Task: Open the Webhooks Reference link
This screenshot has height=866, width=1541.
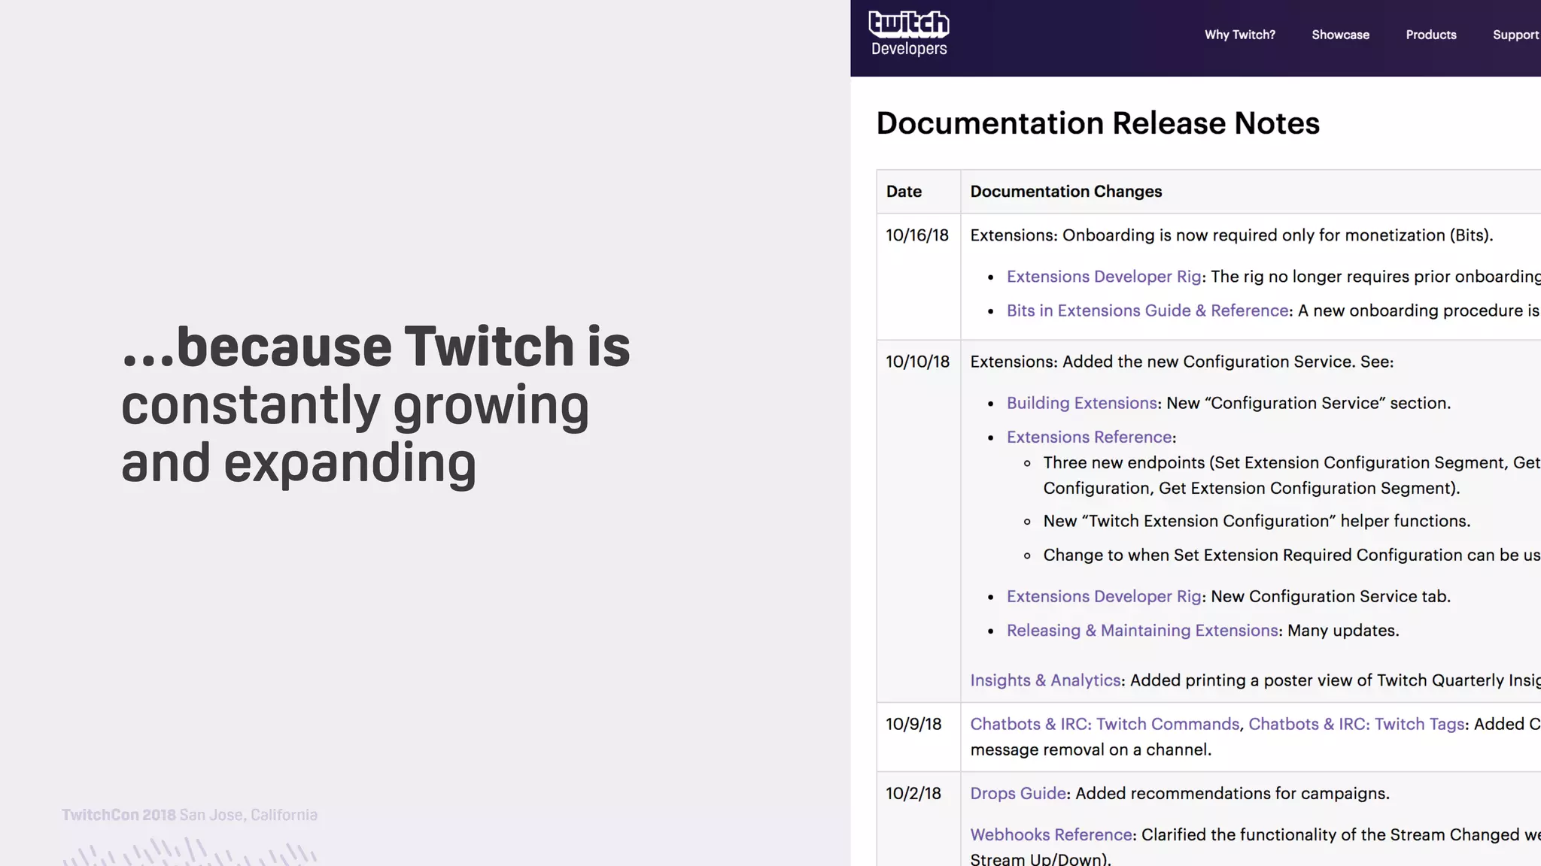Action: [1051, 834]
